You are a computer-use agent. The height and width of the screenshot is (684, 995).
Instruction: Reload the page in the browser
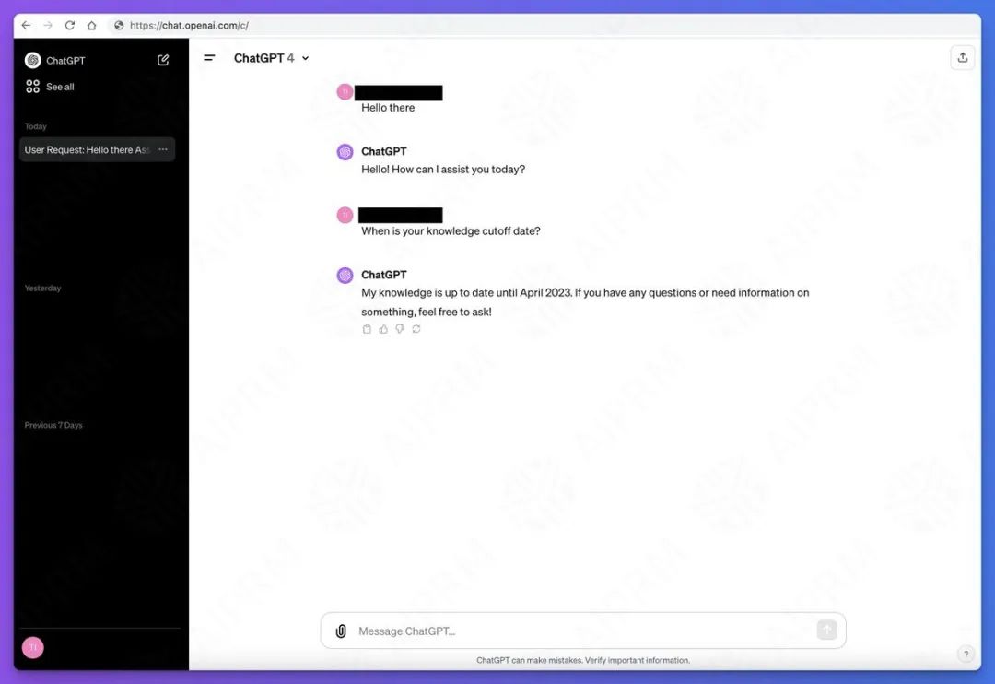click(x=70, y=26)
